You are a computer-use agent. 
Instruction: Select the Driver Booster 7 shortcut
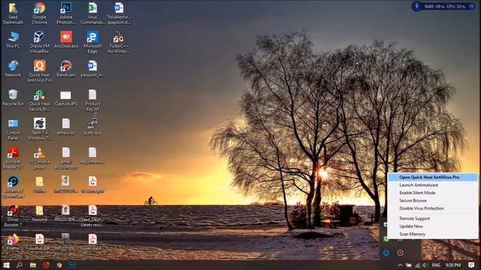(13, 216)
